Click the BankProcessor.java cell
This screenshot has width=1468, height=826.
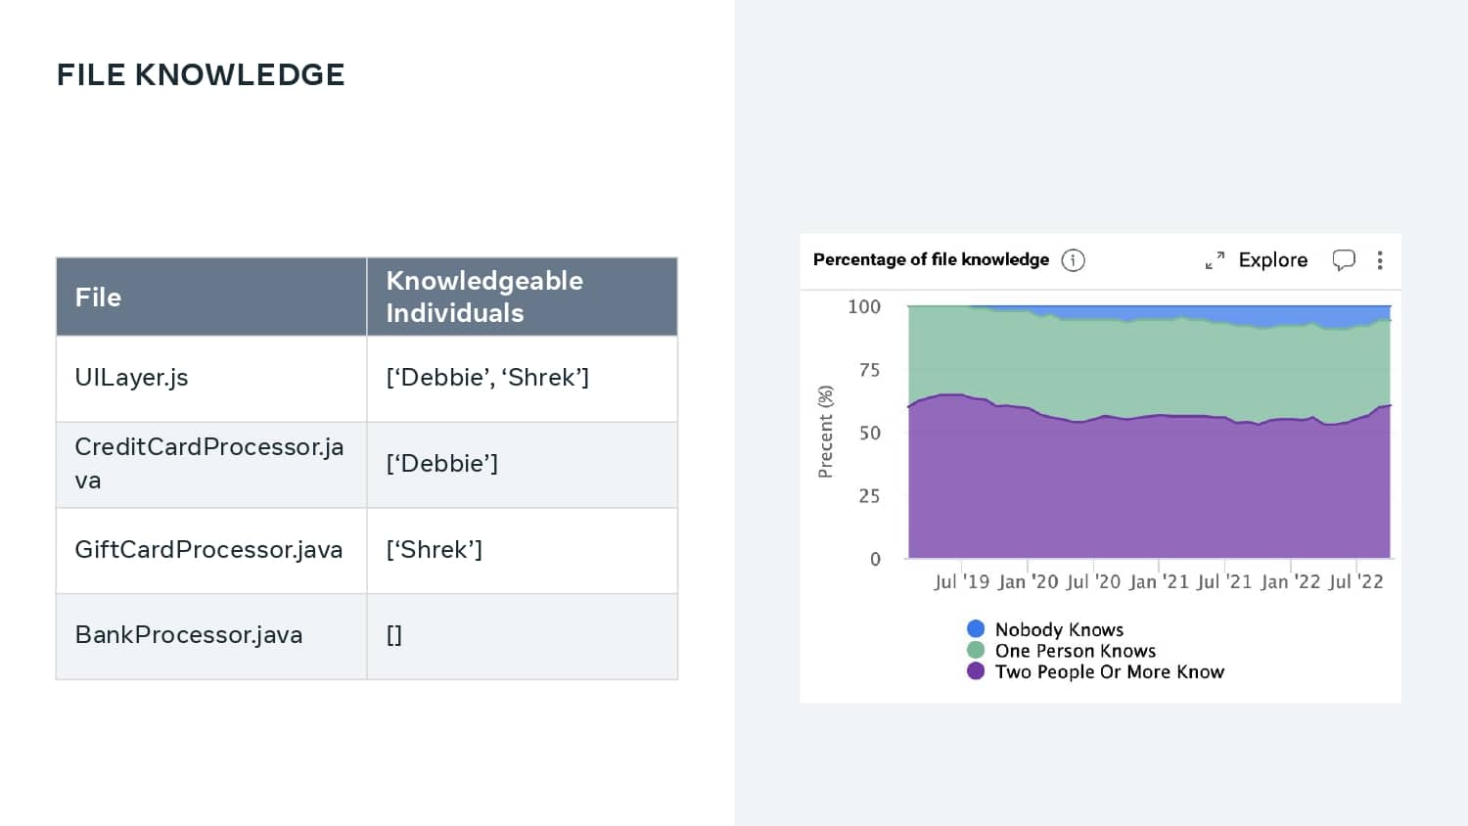(x=211, y=636)
